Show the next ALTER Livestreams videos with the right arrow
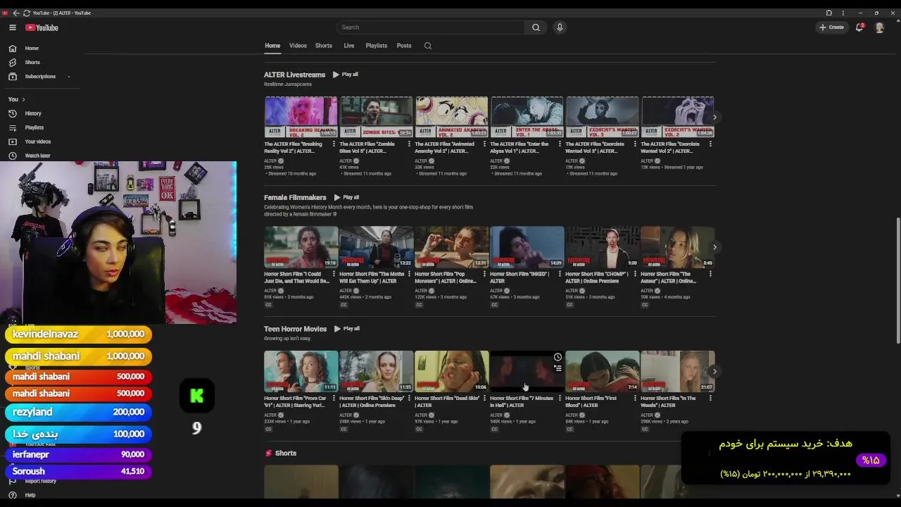 [714, 117]
